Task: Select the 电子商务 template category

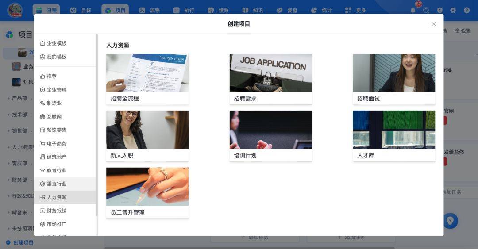Action: [x=65, y=143]
